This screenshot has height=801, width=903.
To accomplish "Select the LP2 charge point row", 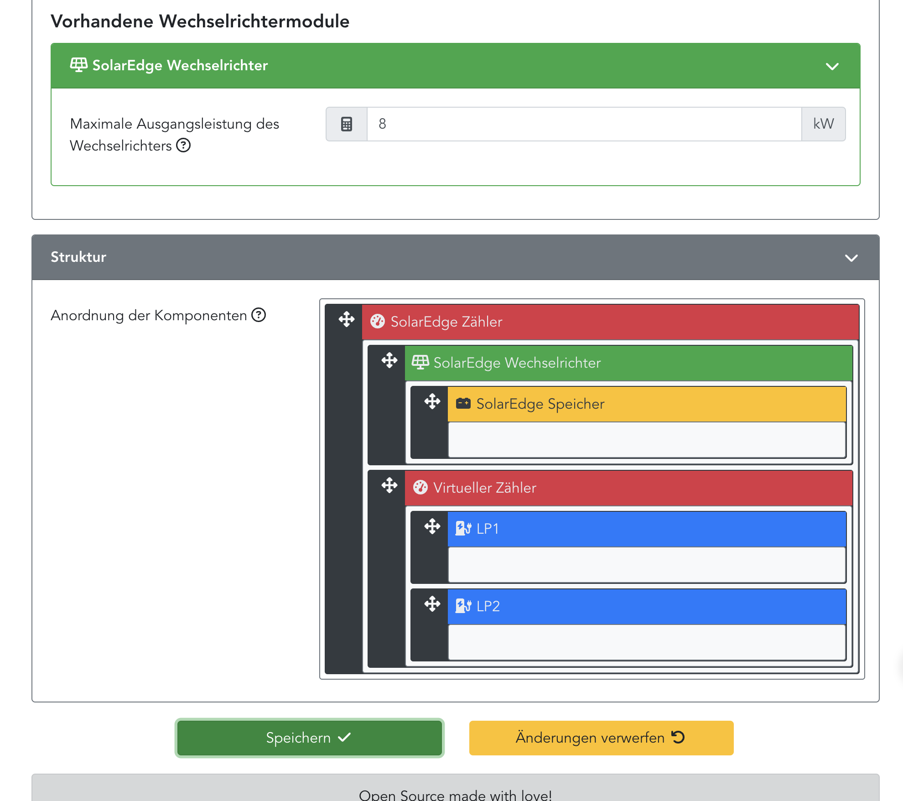I will [x=647, y=607].
